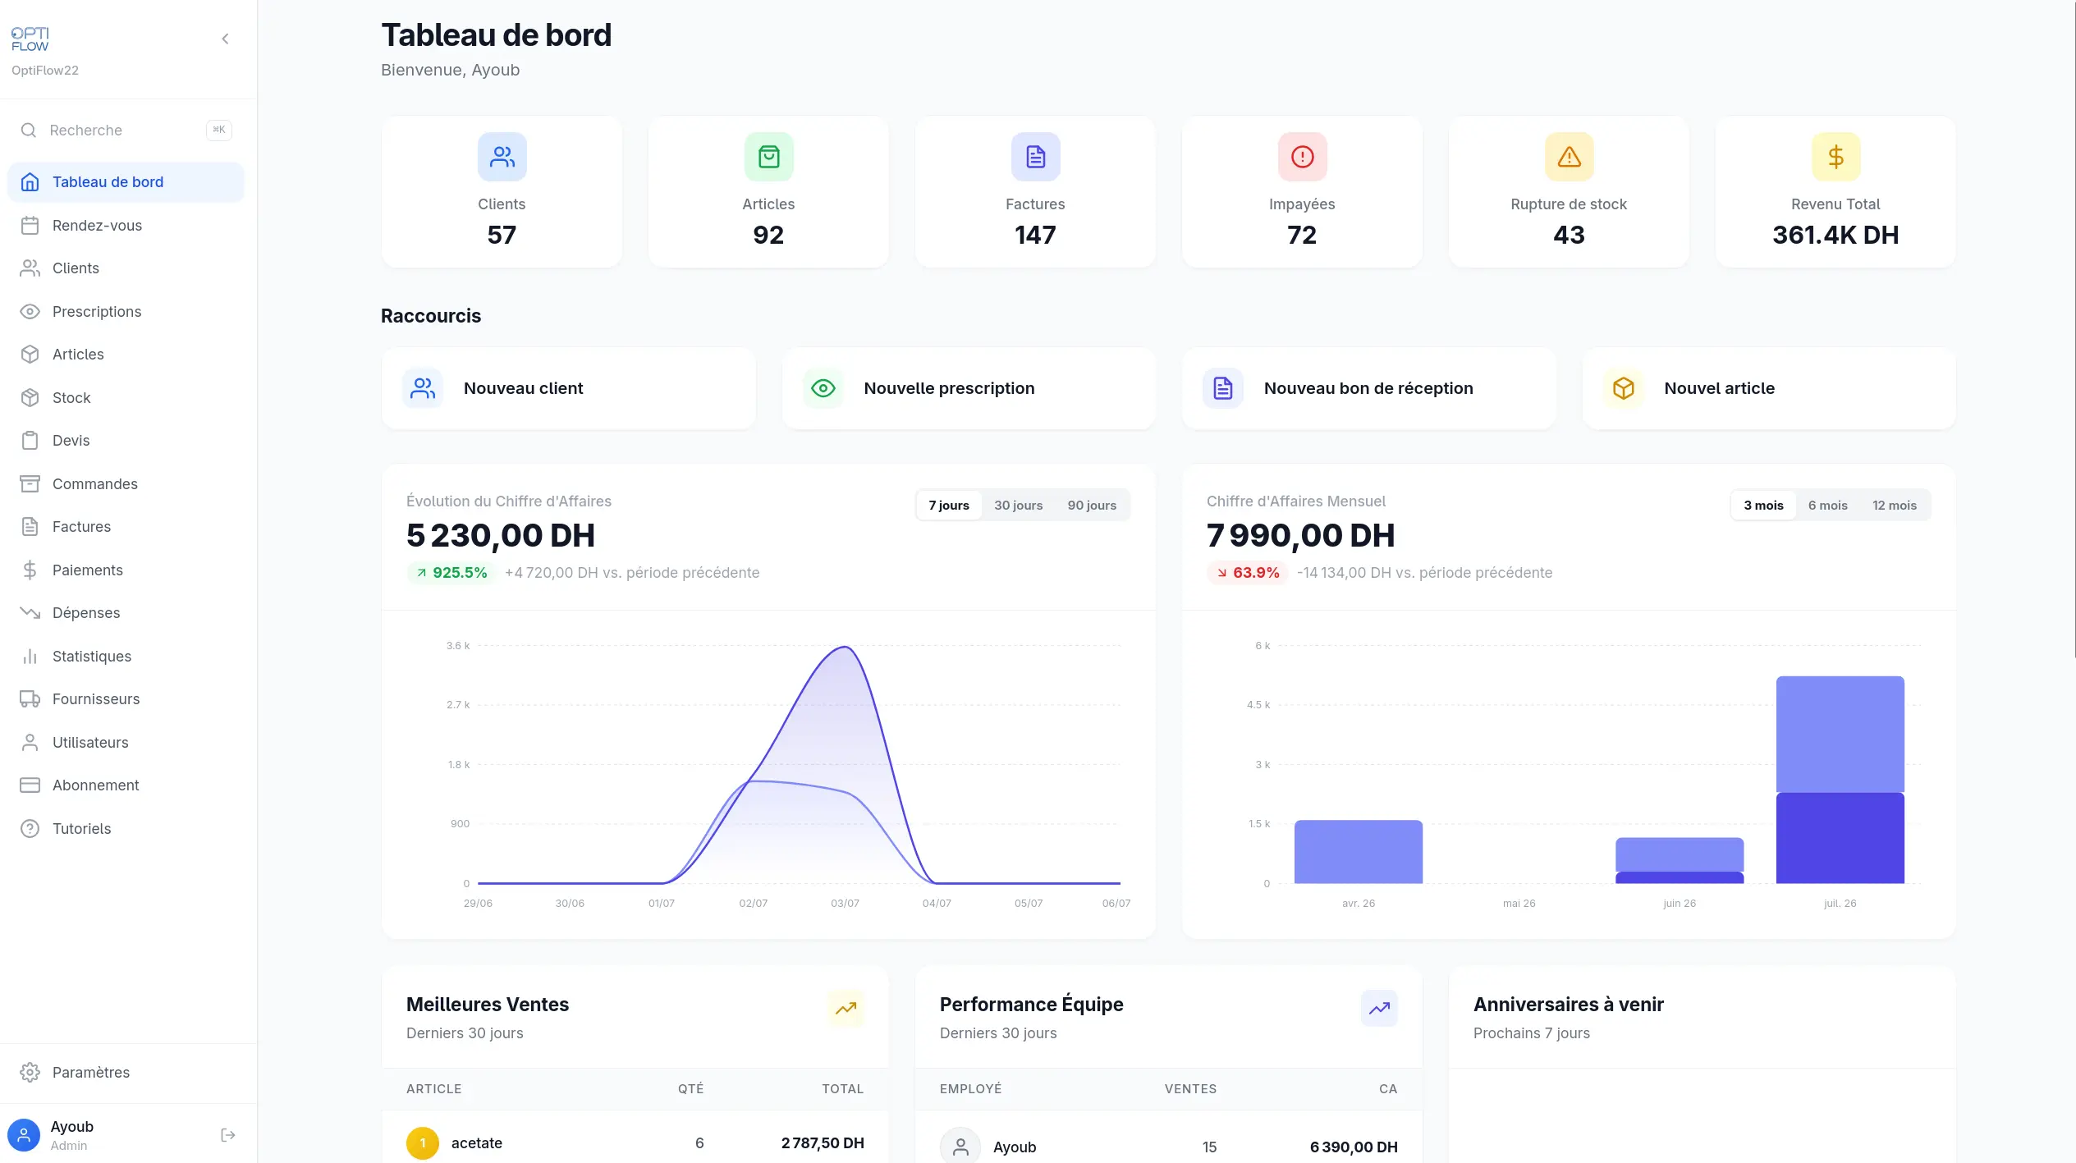Click the logout icon next to Ayoub
2076x1163 pixels.
228,1135
